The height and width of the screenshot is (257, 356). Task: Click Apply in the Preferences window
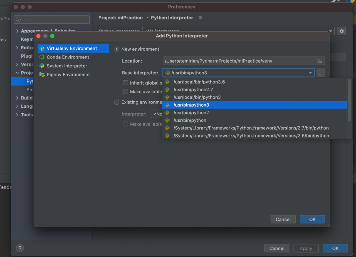[x=306, y=248]
